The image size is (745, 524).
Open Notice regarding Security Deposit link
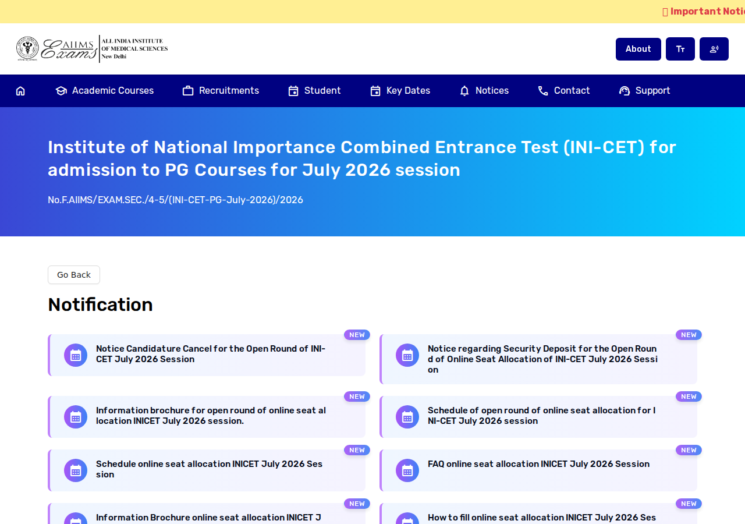(543, 359)
